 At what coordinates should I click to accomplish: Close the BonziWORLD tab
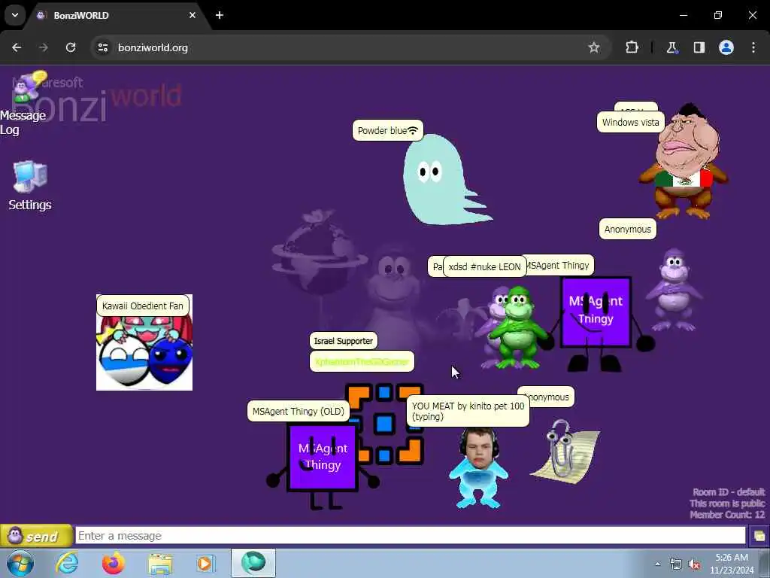[x=192, y=15]
